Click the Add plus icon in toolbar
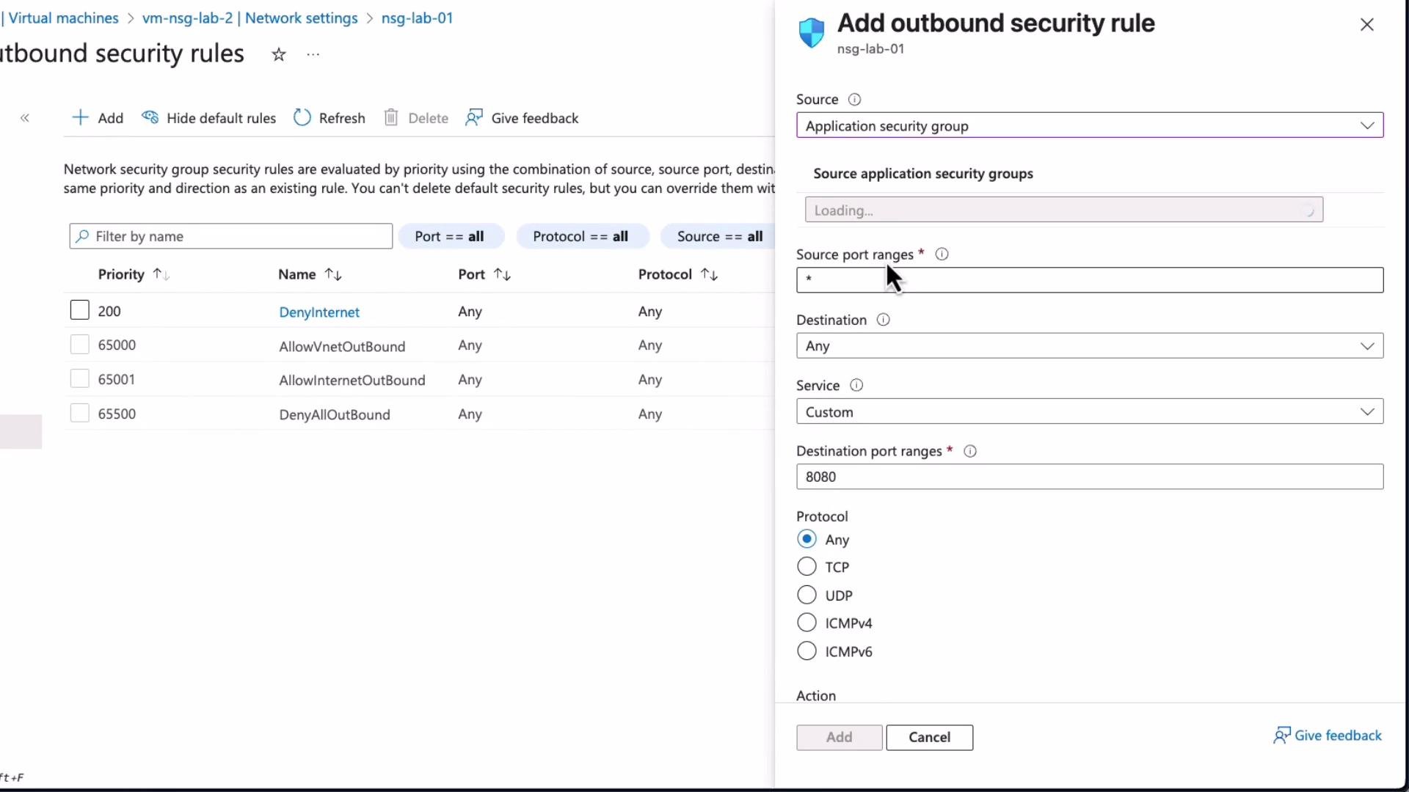Viewport: 1409px width, 792px height. (x=80, y=117)
